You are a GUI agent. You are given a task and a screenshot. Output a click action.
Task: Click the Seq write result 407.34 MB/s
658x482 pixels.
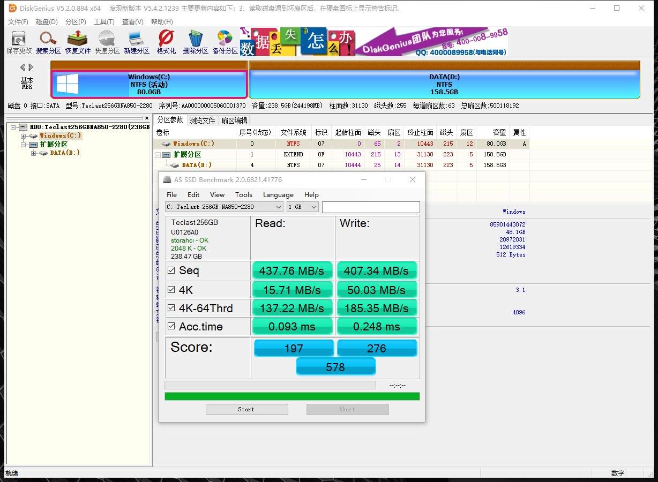pyautogui.click(x=377, y=271)
